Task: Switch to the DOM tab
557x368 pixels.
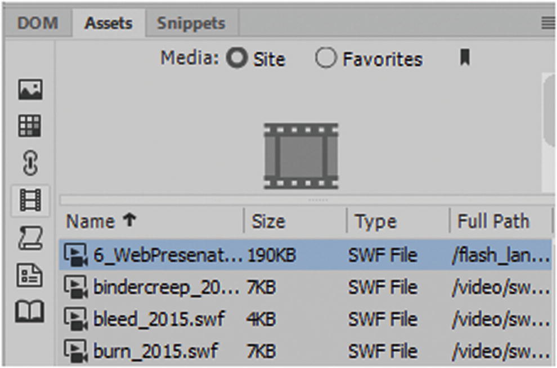Action: click(x=37, y=23)
